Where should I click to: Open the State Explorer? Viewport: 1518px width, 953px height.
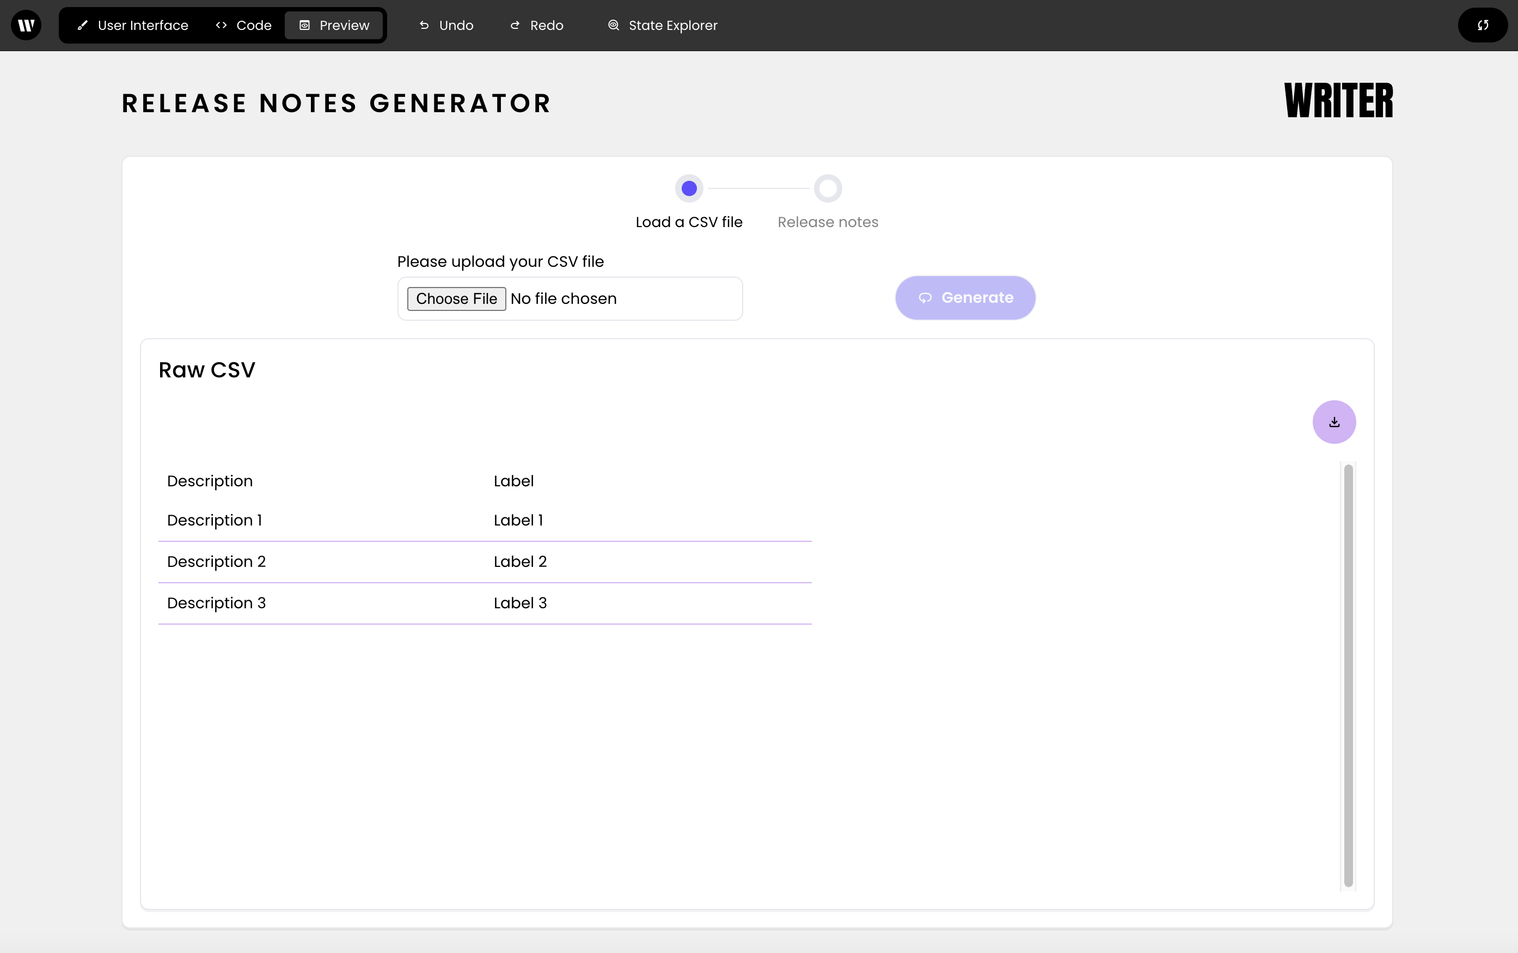[662, 25]
